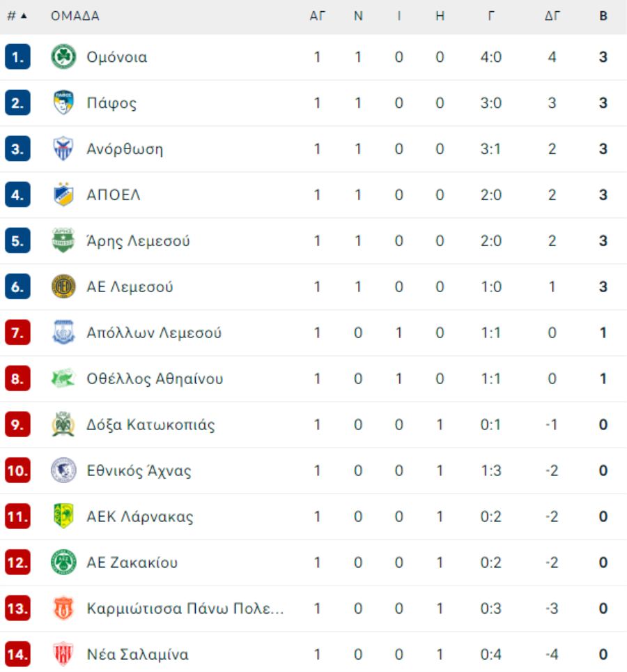Image resolution: width=627 pixels, height=672 pixels.
Task: Click the red rank badge number 14
Action: [17, 654]
